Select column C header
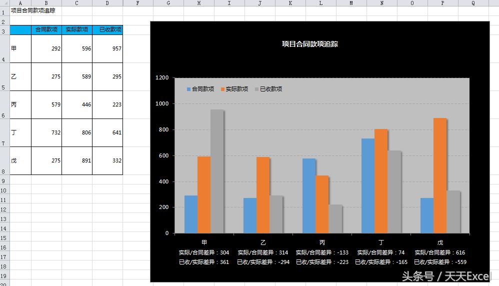Screen dimensions: 499x286 coord(77,3)
